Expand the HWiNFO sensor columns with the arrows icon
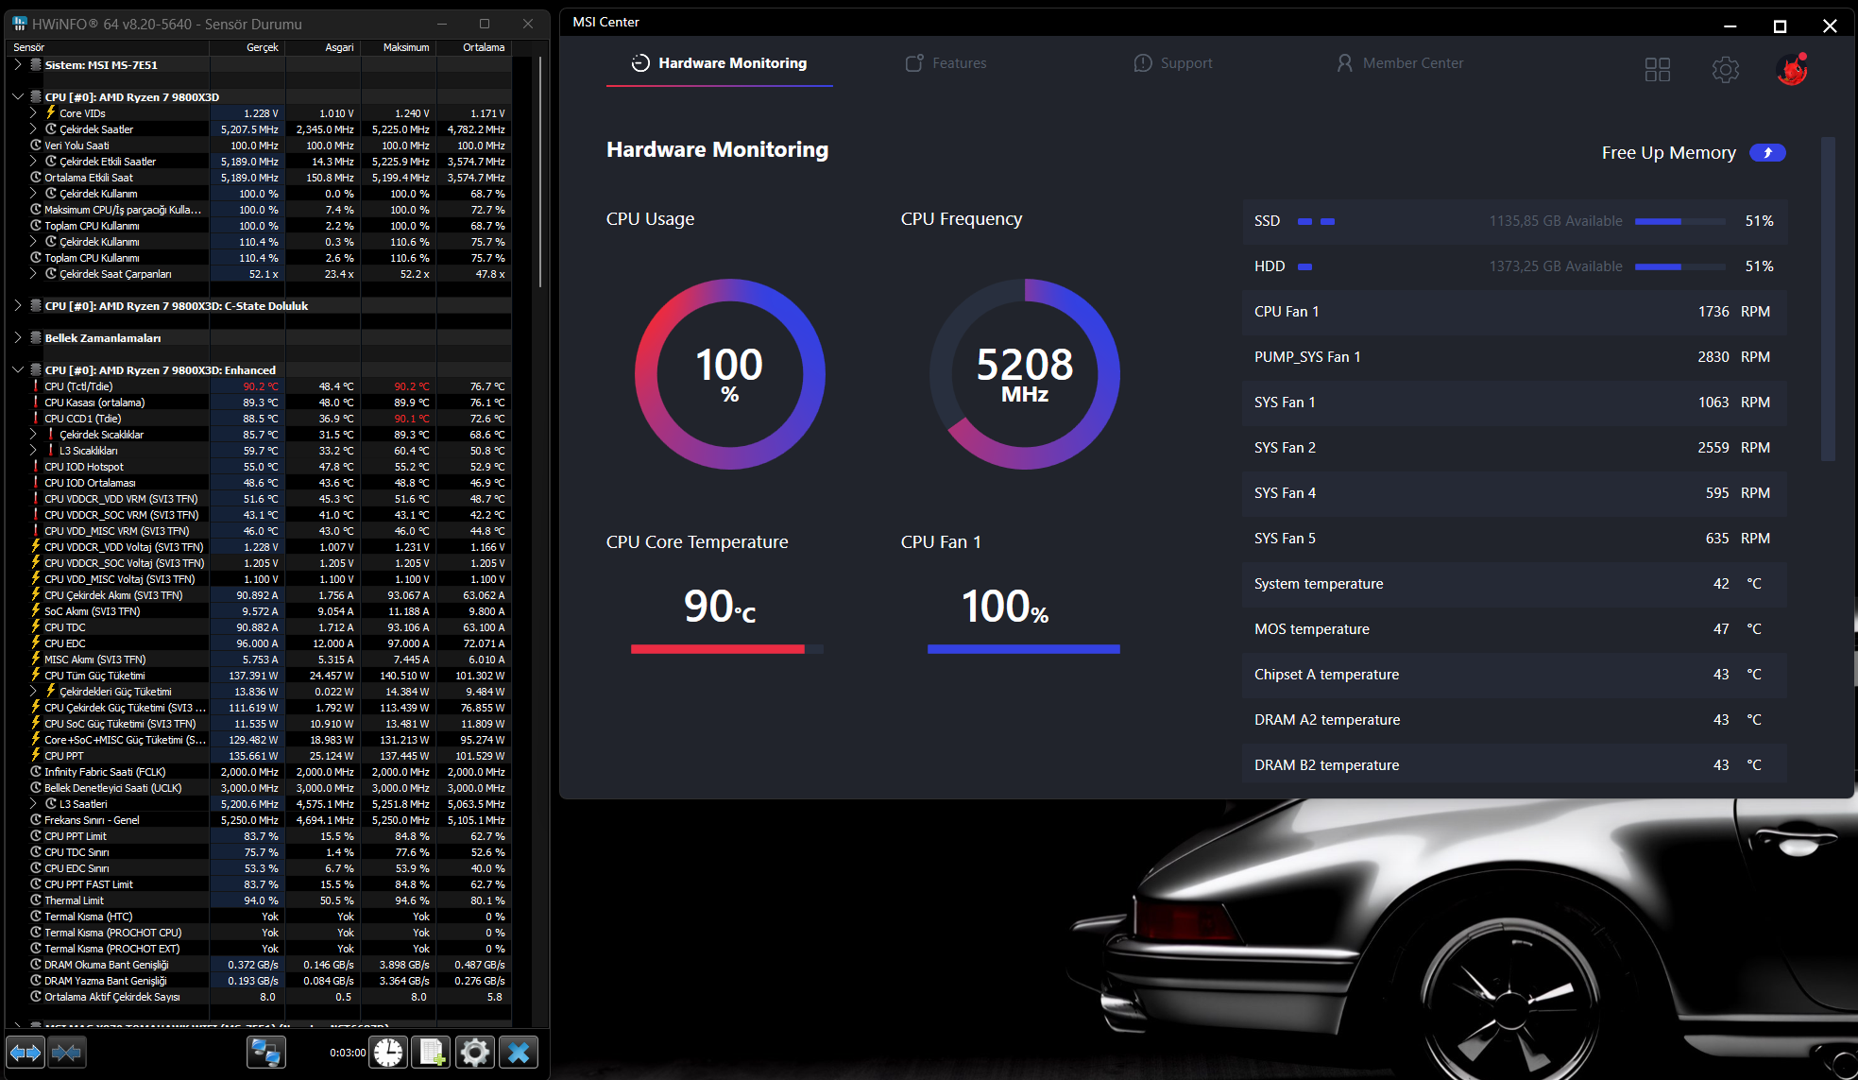The width and height of the screenshot is (1858, 1080). click(26, 1052)
